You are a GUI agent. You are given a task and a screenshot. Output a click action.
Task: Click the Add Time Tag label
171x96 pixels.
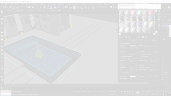113,94
